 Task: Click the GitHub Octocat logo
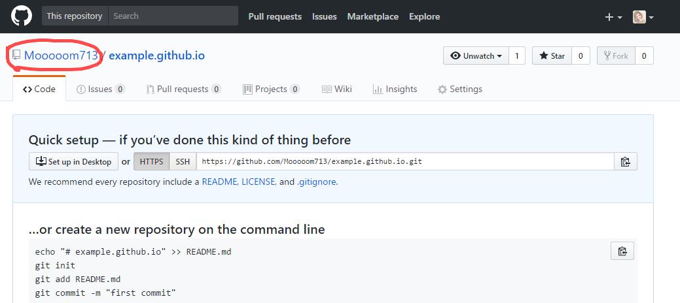[21, 16]
